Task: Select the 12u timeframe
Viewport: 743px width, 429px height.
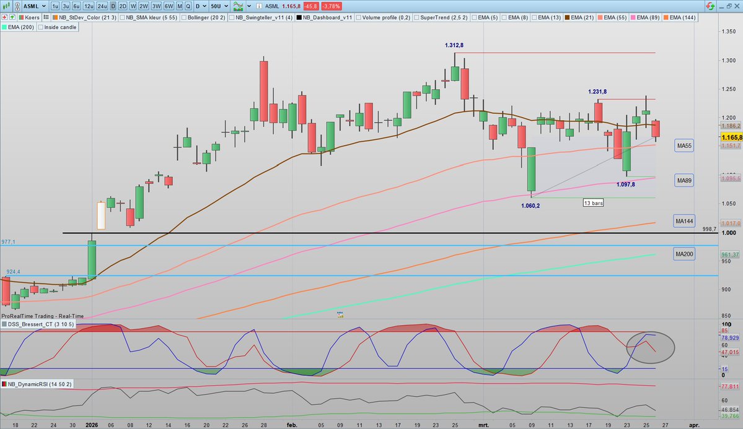Action: (88, 6)
